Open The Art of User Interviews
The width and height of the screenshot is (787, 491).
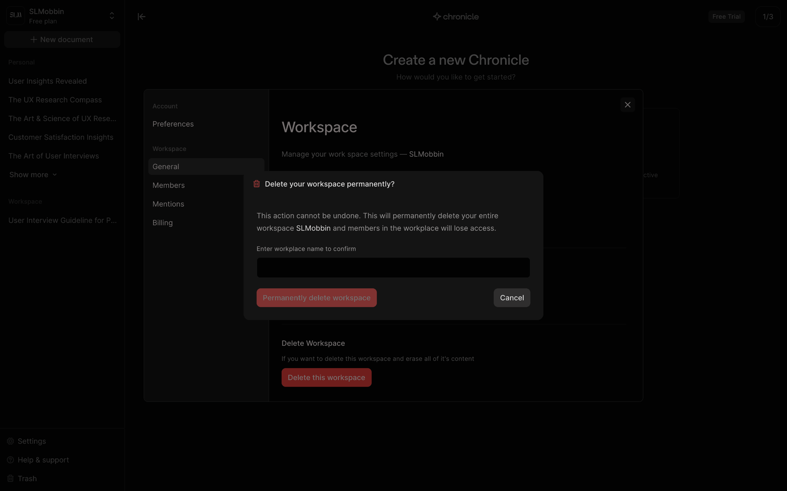click(x=54, y=156)
